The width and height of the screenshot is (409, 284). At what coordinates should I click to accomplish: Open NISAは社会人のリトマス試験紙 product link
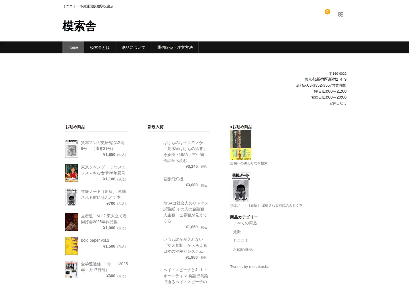coord(186,212)
